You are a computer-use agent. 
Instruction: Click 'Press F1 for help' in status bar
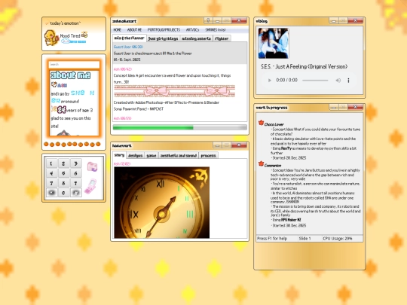(x=272, y=239)
